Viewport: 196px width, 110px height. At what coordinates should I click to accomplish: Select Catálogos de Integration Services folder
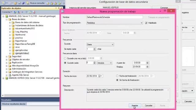(27, 72)
